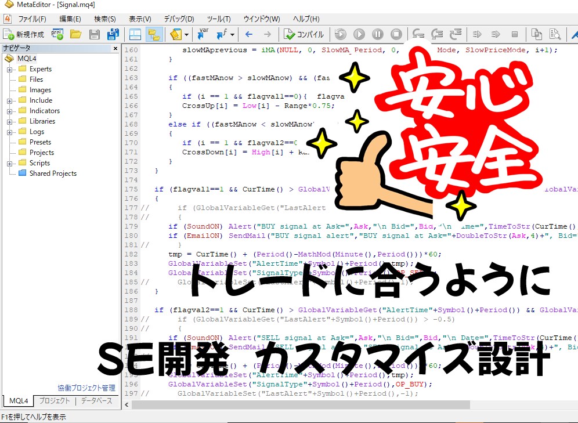The height and width of the screenshot is (423, 578).
Task: Toggle the toolbox panel view icon
Action: (135, 35)
